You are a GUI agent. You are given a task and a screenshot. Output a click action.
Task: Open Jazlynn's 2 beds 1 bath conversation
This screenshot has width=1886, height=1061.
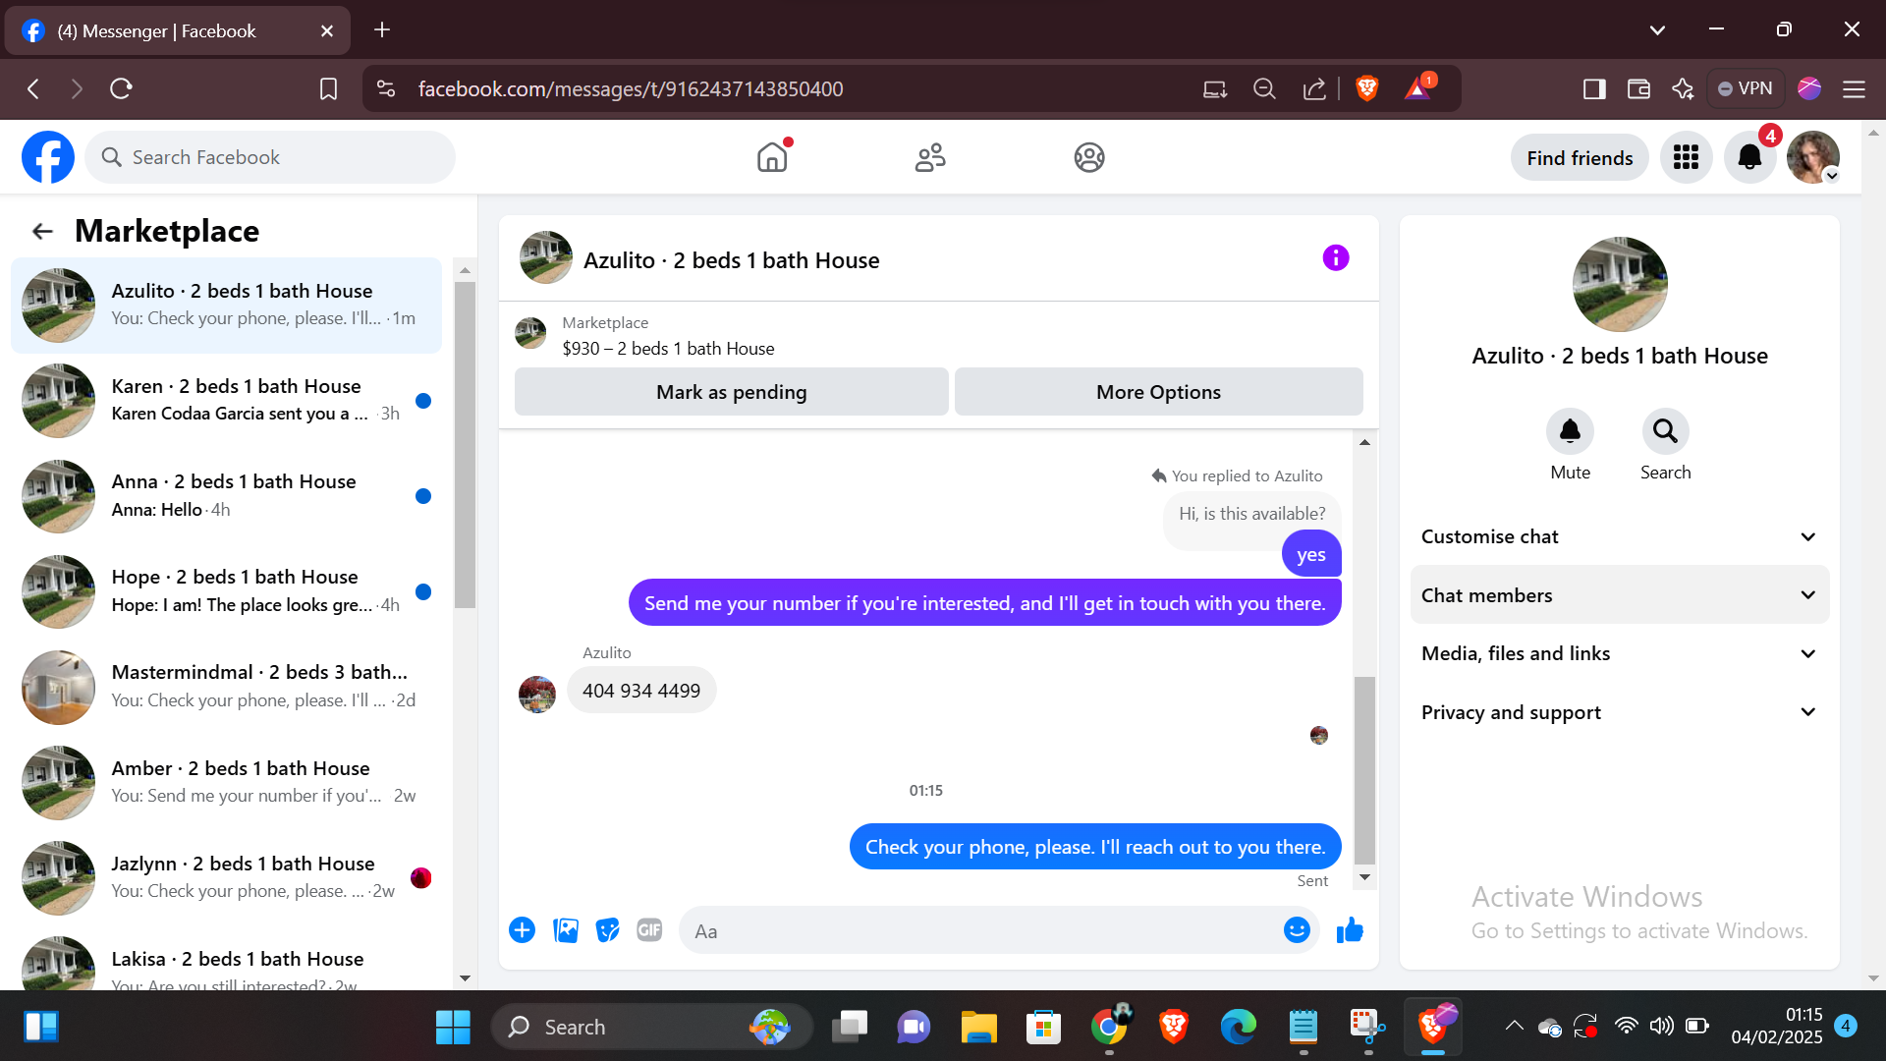click(226, 877)
